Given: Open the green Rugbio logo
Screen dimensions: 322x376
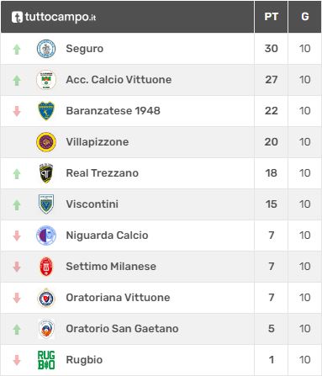Looking at the screenshot, I should point(46,360).
